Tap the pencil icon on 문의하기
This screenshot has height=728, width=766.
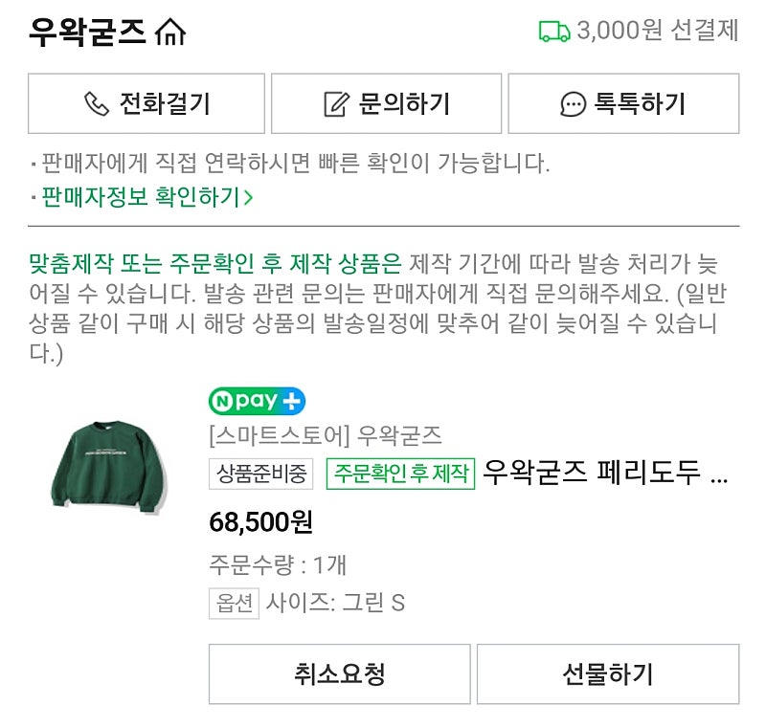335,104
